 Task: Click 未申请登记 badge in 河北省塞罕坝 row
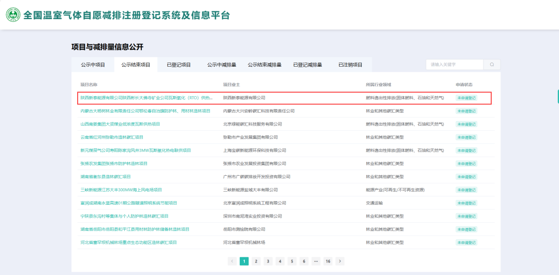pos(466,242)
